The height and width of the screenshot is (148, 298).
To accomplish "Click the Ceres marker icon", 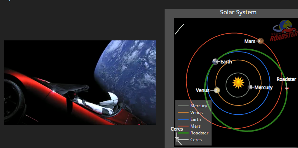I will [177, 139].
